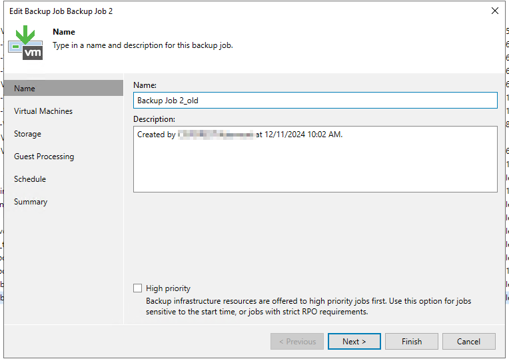The width and height of the screenshot is (509, 361).
Task: Click 'Type in a name and description' instruction
Action: click(x=143, y=45)
